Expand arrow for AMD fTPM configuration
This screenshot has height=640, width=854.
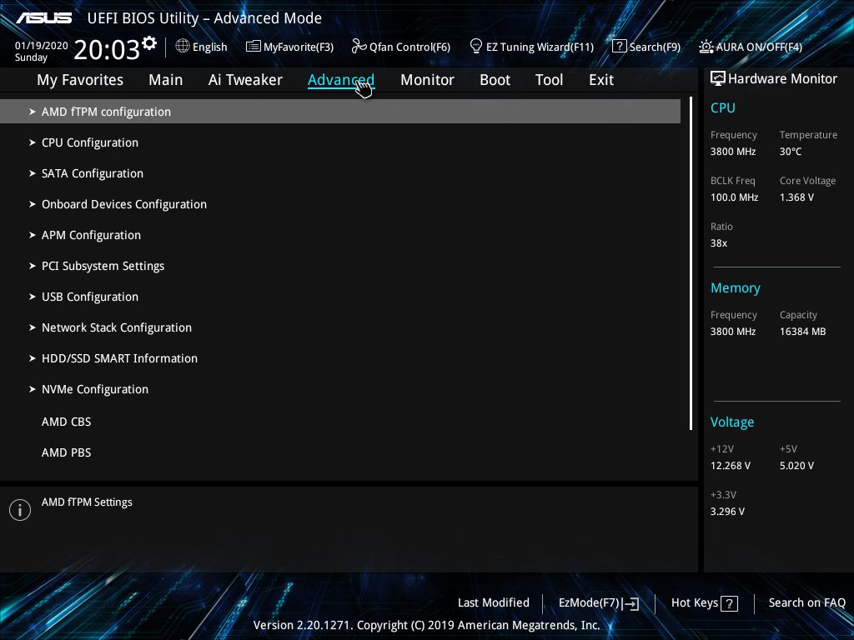(33, 112)
